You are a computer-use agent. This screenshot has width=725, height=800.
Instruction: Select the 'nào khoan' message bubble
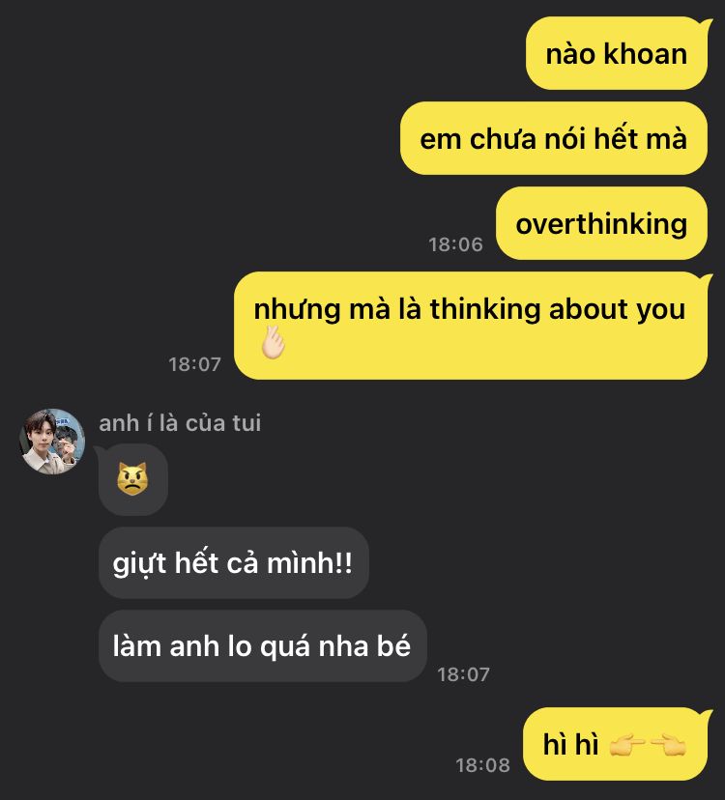(x=617, y=53)
